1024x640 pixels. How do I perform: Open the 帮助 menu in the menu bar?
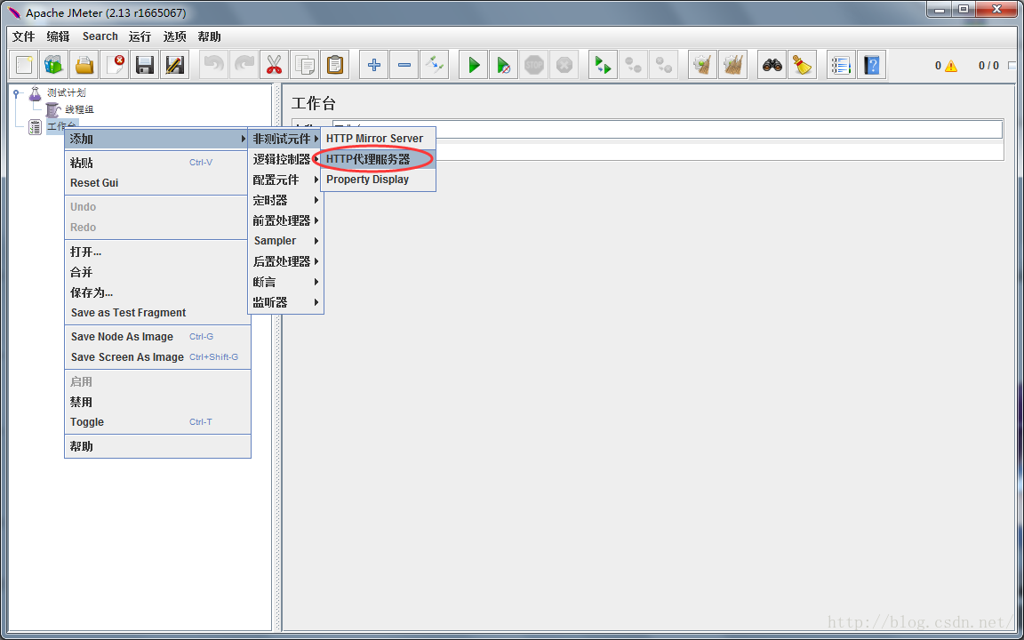[210, 36]
